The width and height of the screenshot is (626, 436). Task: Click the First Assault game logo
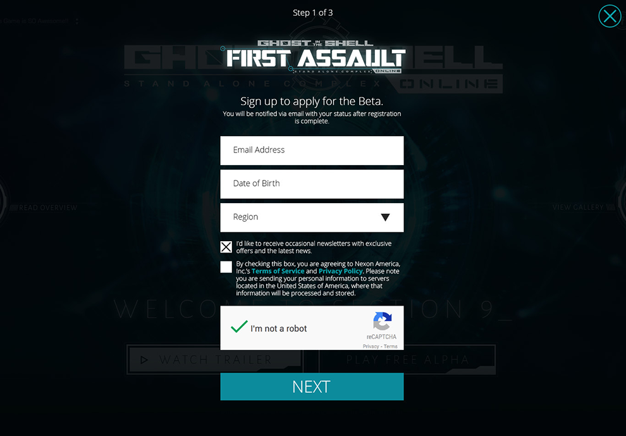[x=314, y=57]
